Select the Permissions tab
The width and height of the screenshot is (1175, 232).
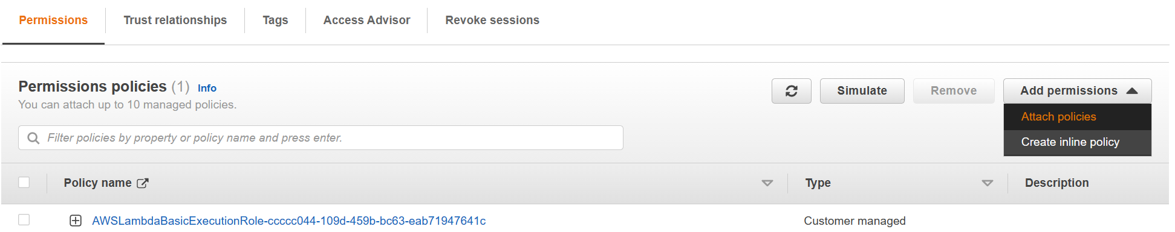[x=53, y=20]
